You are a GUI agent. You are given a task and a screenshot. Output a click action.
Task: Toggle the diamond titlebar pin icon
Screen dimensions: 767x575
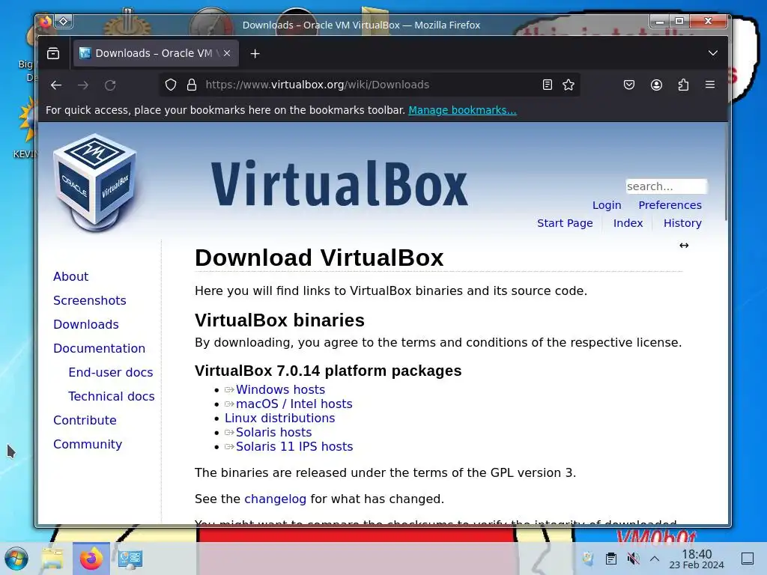[64, 22]
